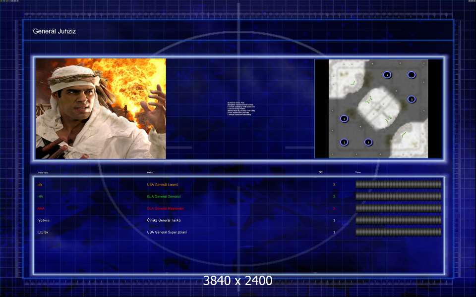476x297 pixels.
Task: Click the USA Generál Laserů faction text
Action: click(x=163, y=185)
